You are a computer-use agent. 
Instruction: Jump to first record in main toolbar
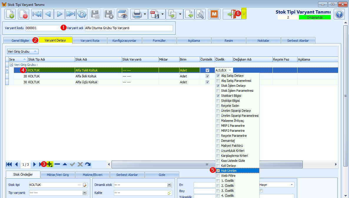(37, 14)
